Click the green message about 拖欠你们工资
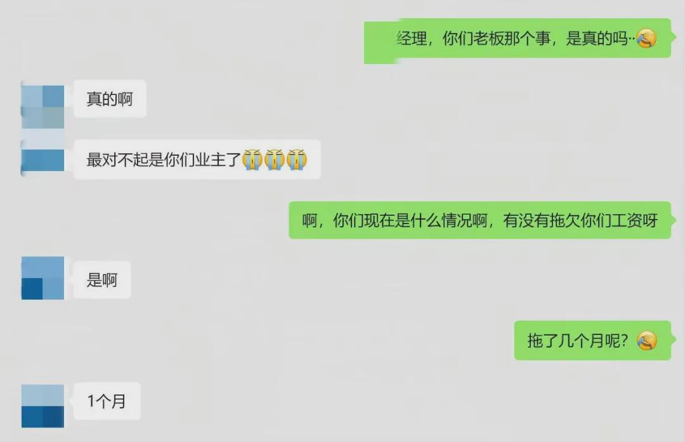Image resolution: width=685 pixels, height=442 pixels. click(x=480, y=220)
